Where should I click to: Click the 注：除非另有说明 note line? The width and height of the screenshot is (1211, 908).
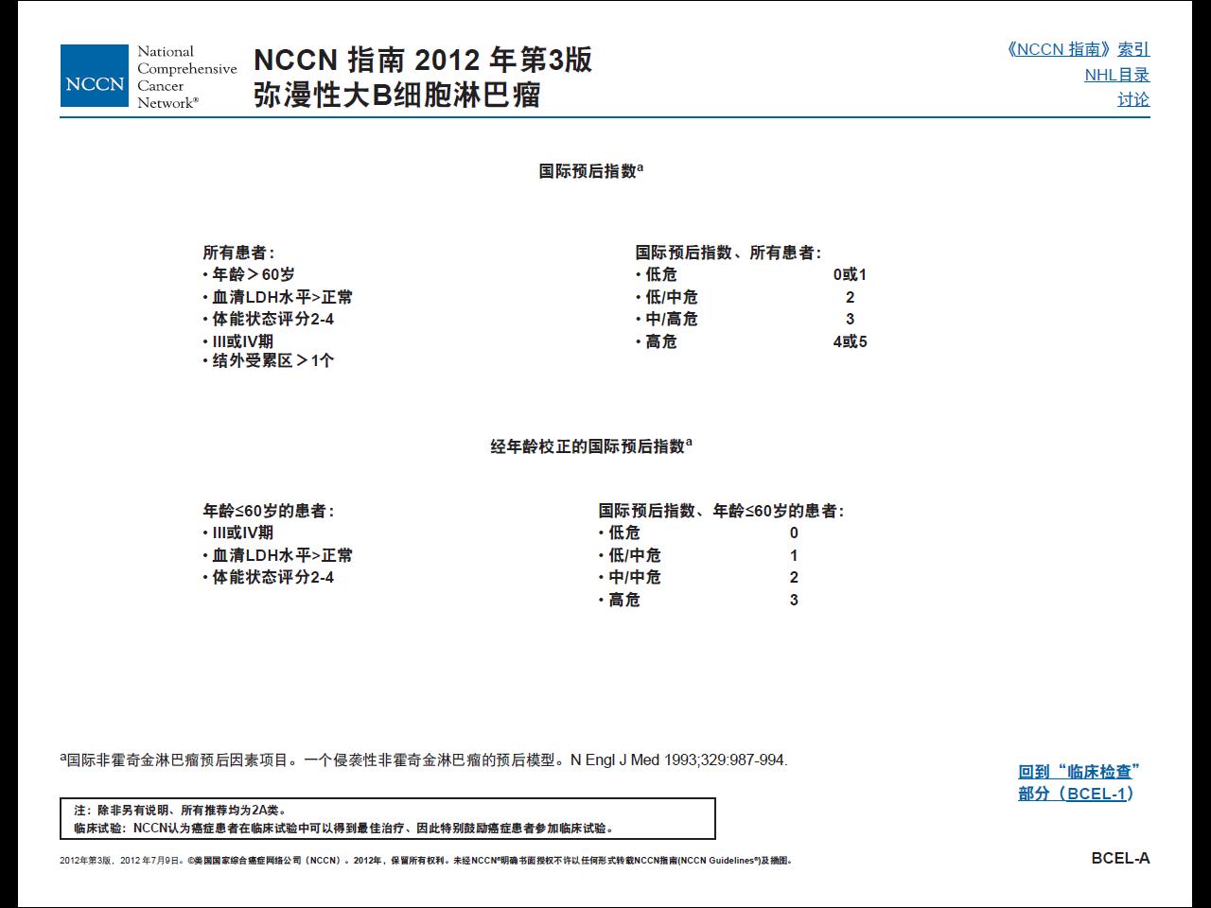coord(180,811)
